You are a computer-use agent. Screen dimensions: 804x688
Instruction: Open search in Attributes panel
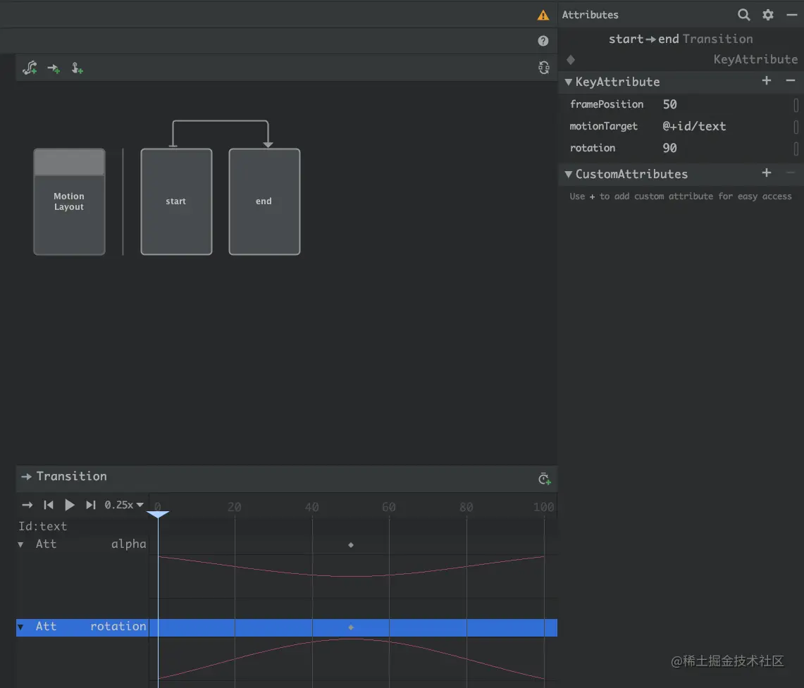743,15
